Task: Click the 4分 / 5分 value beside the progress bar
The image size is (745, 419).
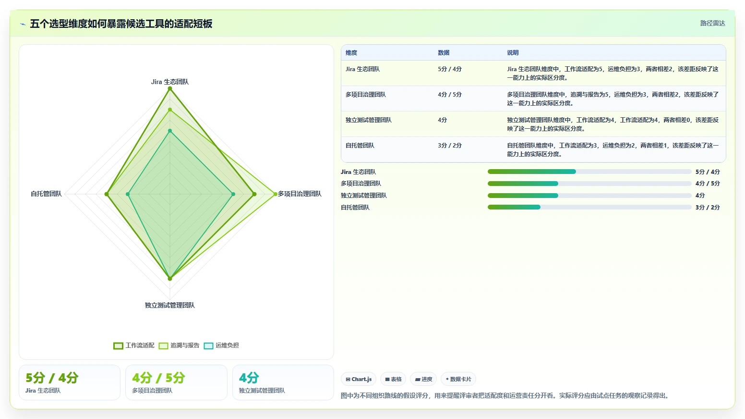Action: (x=708, y=184)
